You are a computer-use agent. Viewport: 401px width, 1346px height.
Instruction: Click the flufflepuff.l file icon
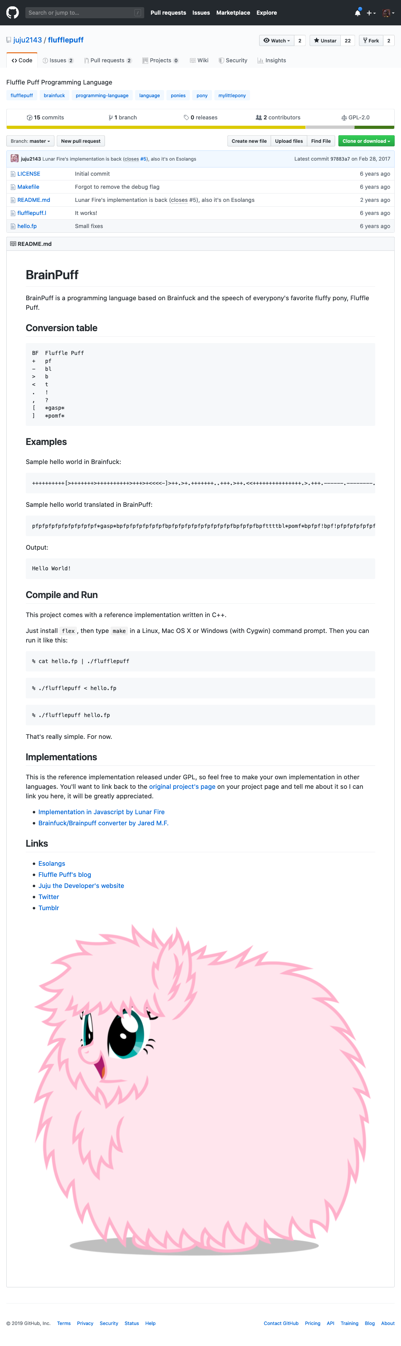click(x=13, y=213)
